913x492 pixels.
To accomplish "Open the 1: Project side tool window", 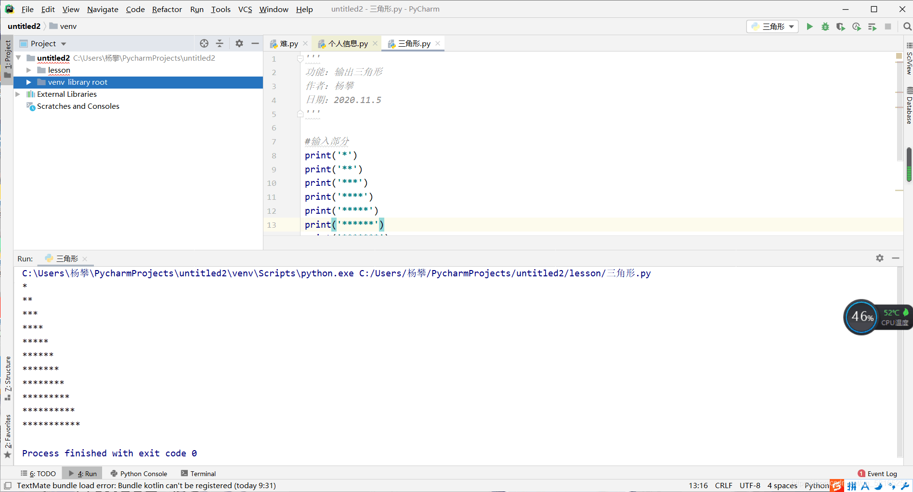I will 7,59.
